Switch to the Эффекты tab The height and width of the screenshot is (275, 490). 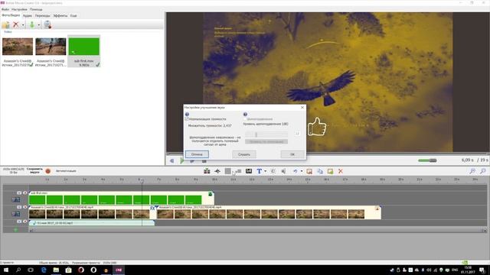60,15
